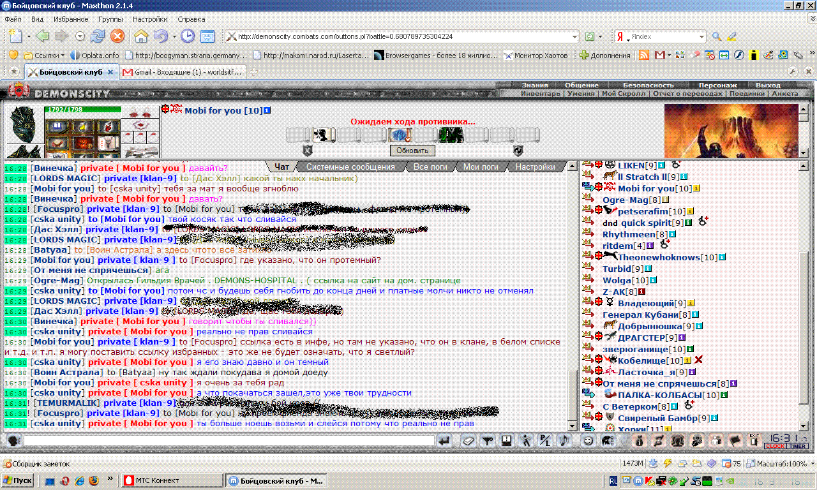Click the flag icon near exit
The width and height of the screenshot is (817, 490).
(735, 440)
